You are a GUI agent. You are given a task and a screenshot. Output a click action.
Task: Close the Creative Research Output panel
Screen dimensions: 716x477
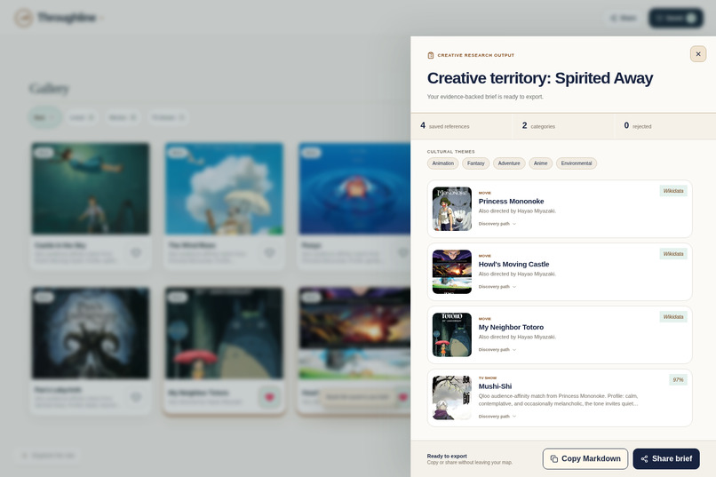697,54
